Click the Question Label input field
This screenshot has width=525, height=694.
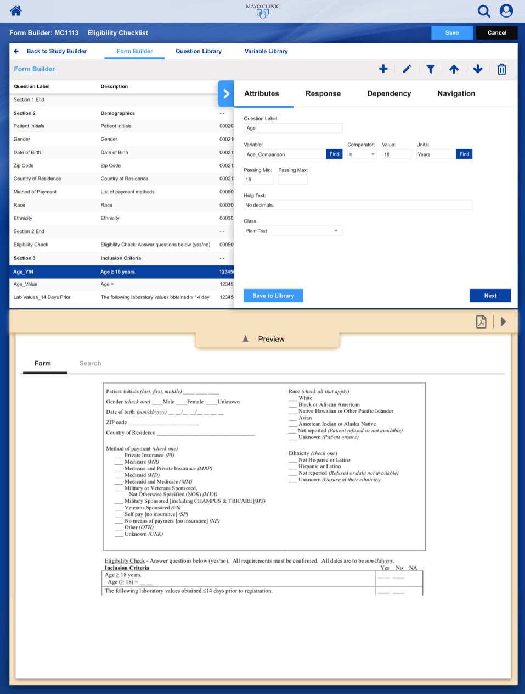coord(293,128)
